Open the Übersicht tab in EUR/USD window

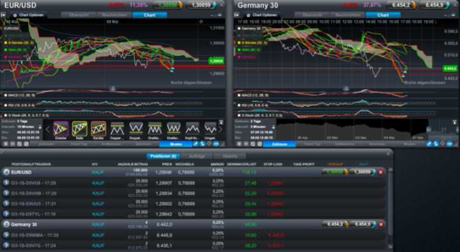(x=79, y=15)
